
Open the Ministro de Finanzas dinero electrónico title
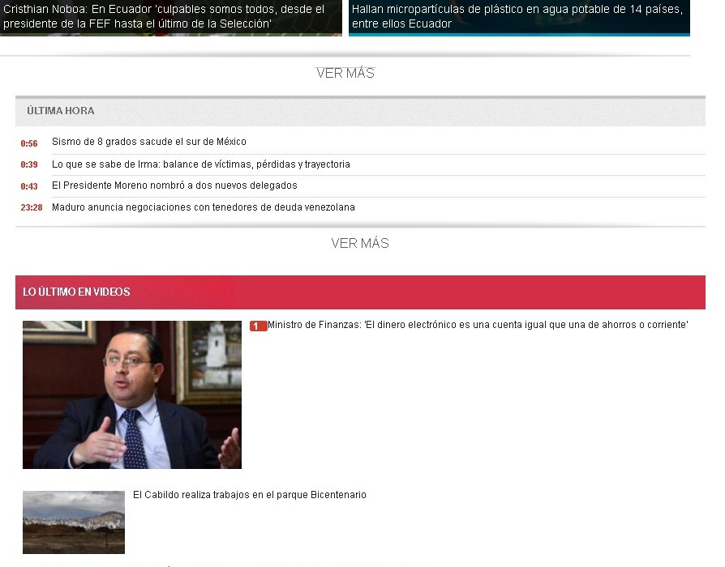[478, 325]
